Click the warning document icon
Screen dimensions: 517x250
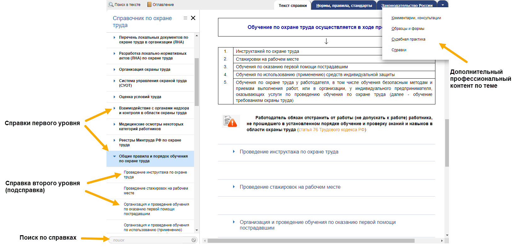(231, 121)
